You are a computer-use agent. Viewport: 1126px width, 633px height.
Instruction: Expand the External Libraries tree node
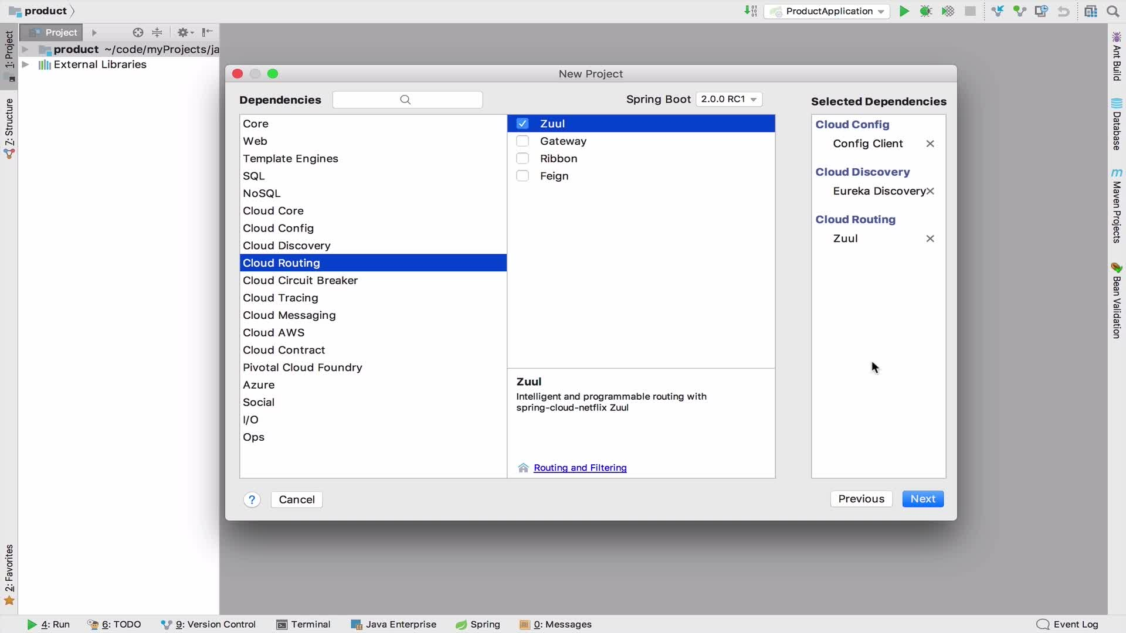pos(25,64)
